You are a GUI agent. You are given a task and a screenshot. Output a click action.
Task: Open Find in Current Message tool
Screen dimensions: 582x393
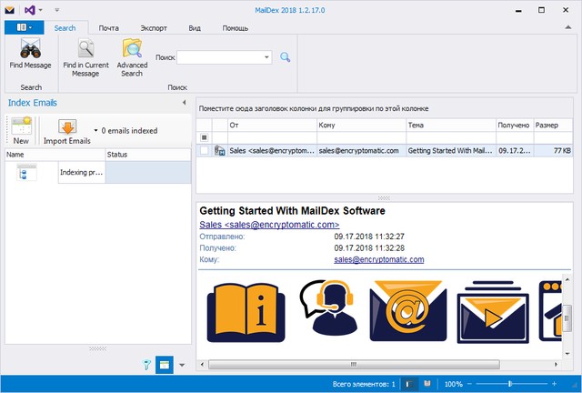pos(85,49)
